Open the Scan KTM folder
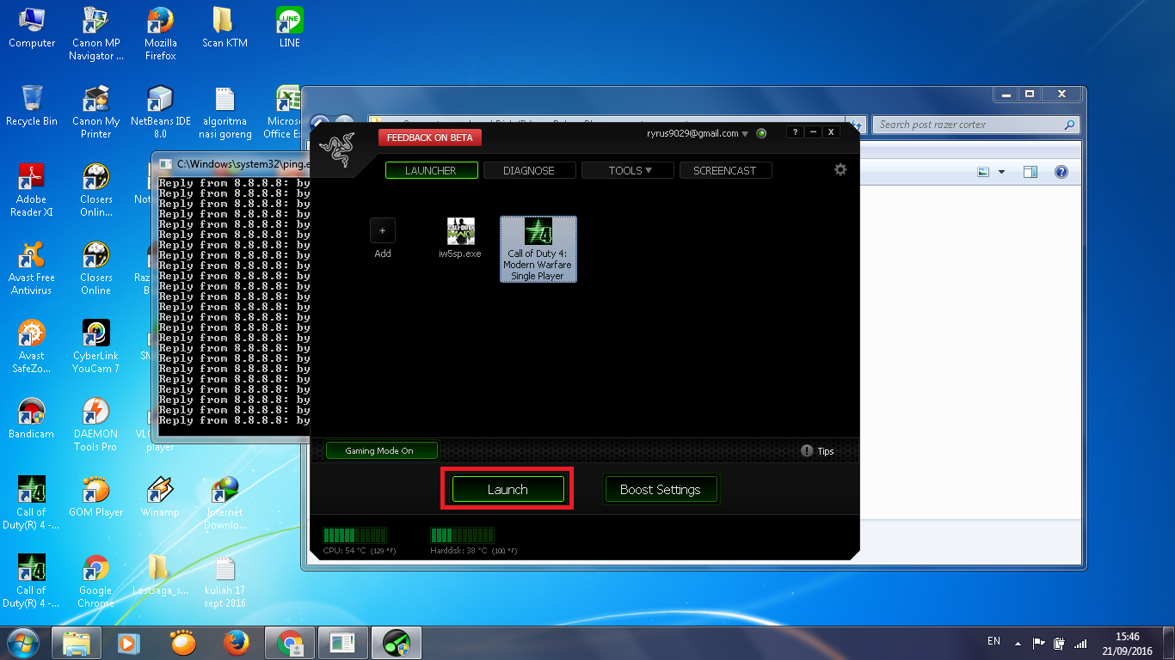Viewport: 1175px width, 660px height. click(x=225, y=27)
